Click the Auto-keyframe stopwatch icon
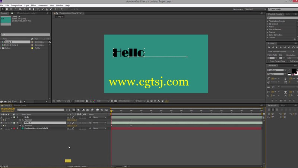 pyautogui.click(x=102, y=110)
